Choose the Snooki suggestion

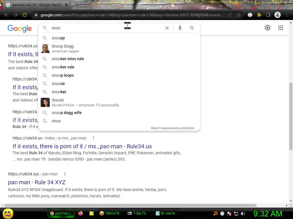[119, 102]
